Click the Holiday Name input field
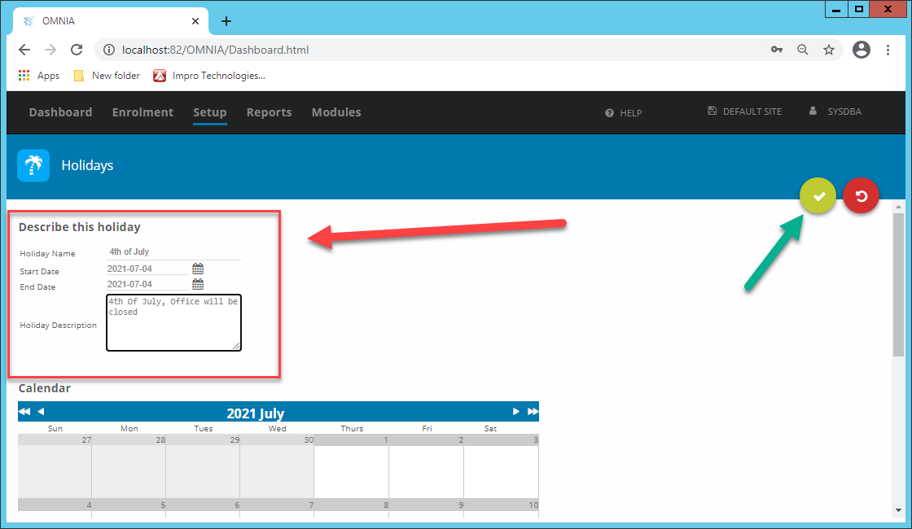 tap(173, 252)
